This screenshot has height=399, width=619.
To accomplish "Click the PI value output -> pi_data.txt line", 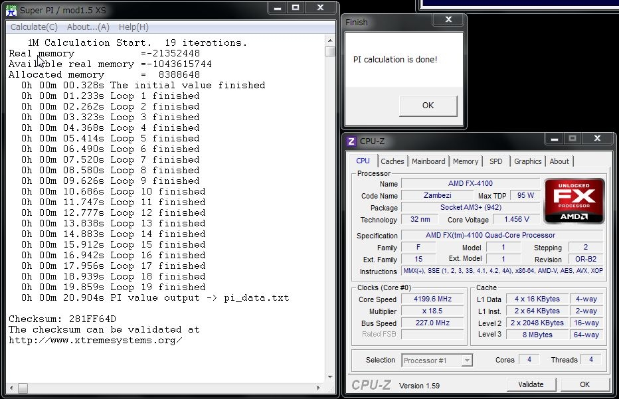I will point(155,297).
